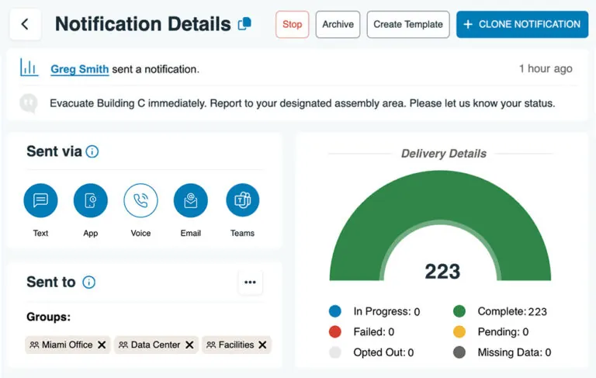
Task: Open the Sent to more options menu
Action: (250, 282)
